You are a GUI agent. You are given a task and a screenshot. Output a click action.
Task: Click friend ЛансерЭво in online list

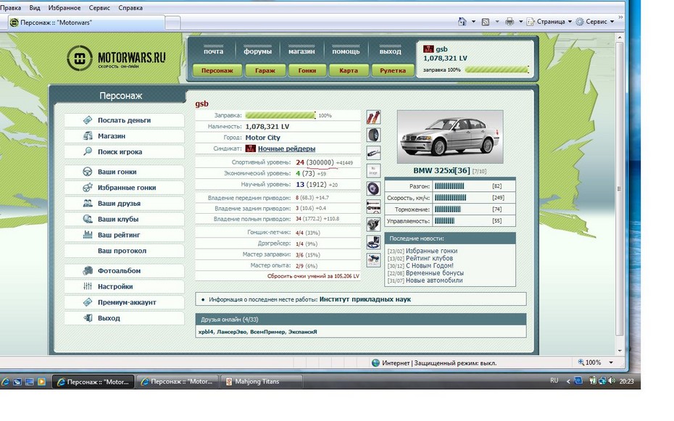coord(232,332)
